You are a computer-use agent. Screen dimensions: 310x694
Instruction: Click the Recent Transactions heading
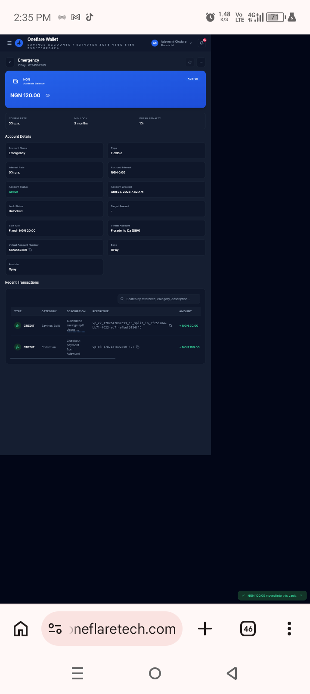point(22,282)
